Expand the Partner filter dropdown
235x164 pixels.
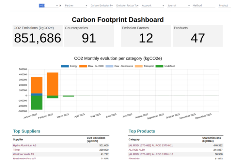pos(76,6)
